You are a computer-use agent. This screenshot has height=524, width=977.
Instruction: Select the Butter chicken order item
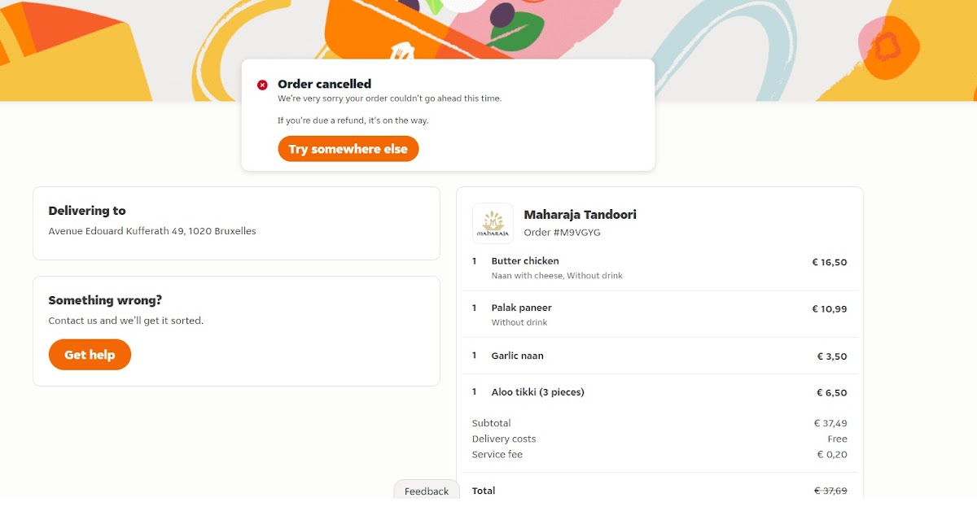tap(659, 268)
